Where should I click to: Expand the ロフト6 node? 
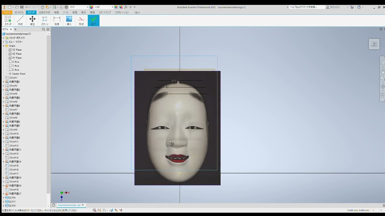3,198
